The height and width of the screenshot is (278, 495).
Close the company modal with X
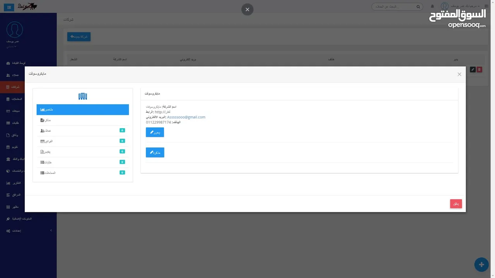[459, 74]
